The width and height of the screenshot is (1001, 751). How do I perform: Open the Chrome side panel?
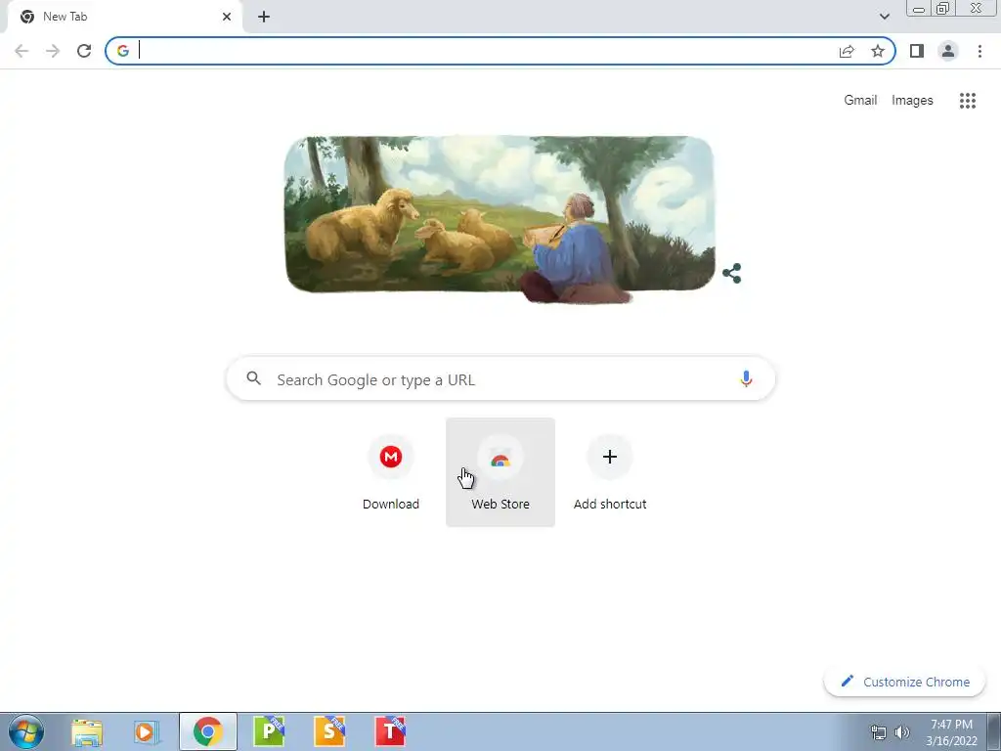click(917, 51)
